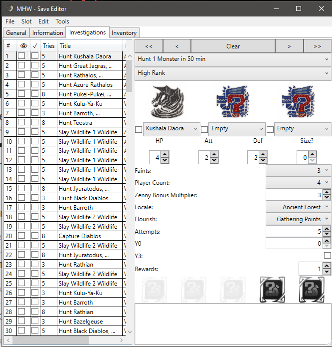Toggle eye checkbox for Hunt Teostra row
Viewport: 332px width, 347px height.
click(21, 122)
